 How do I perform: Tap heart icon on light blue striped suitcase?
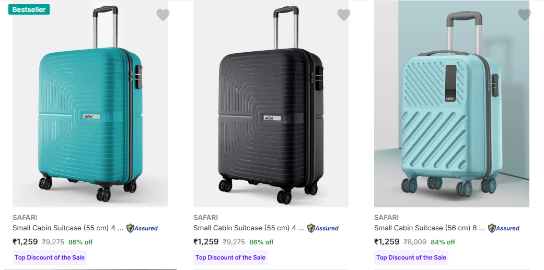525,15
